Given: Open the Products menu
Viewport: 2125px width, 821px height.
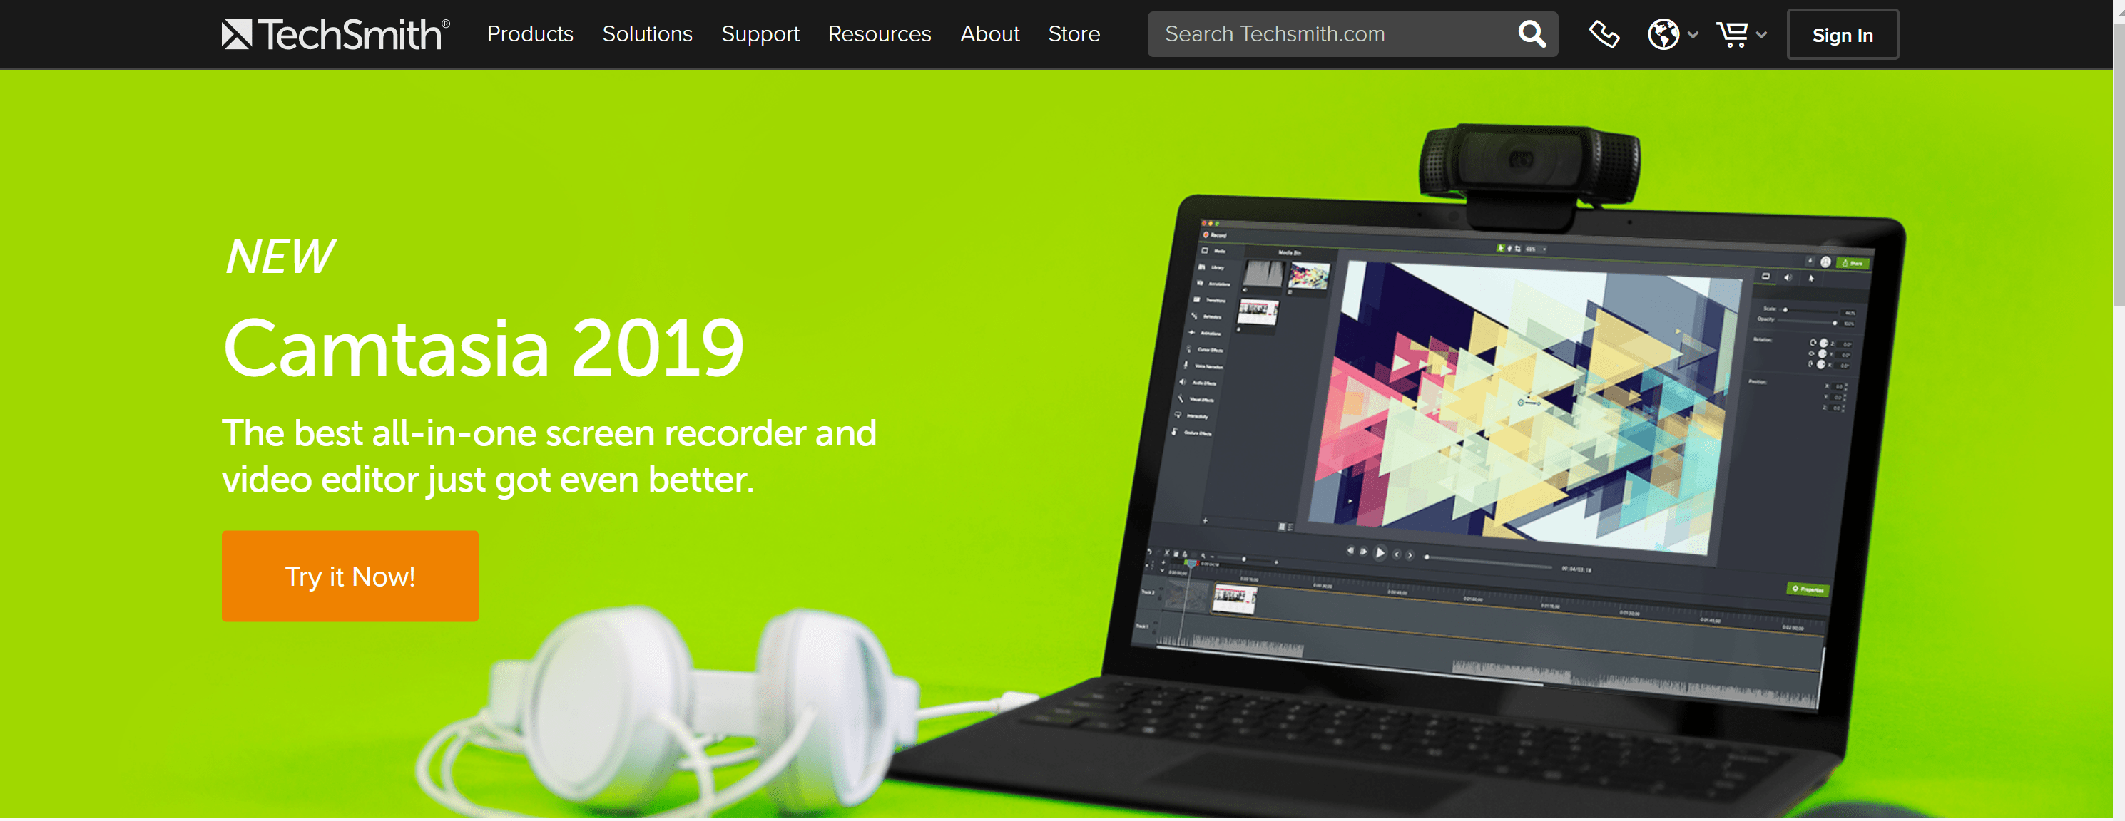Looking at the screenshot, I should point(529,33).
